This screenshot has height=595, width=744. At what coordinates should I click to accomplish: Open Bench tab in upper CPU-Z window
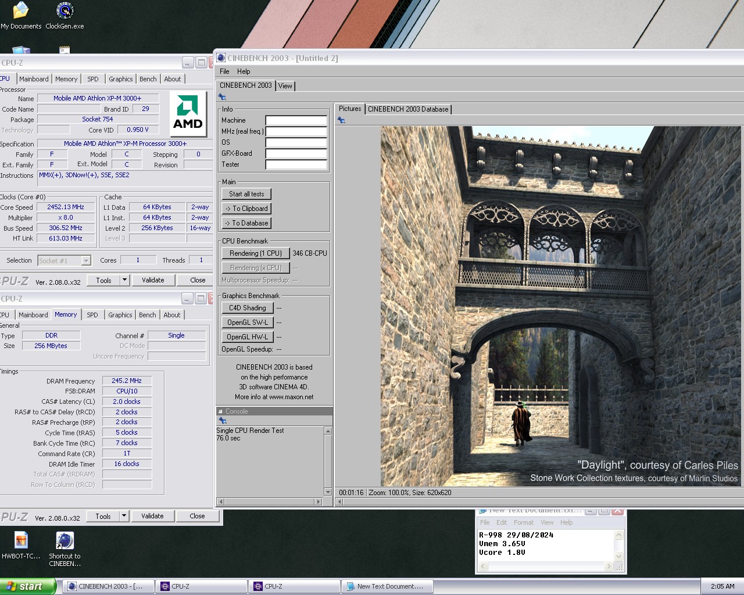click(x=148, y=79)
